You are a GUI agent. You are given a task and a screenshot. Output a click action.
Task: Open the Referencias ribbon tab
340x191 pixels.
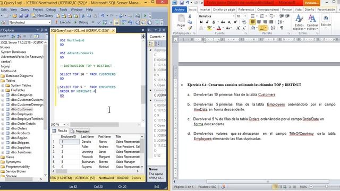click(246, 10)
